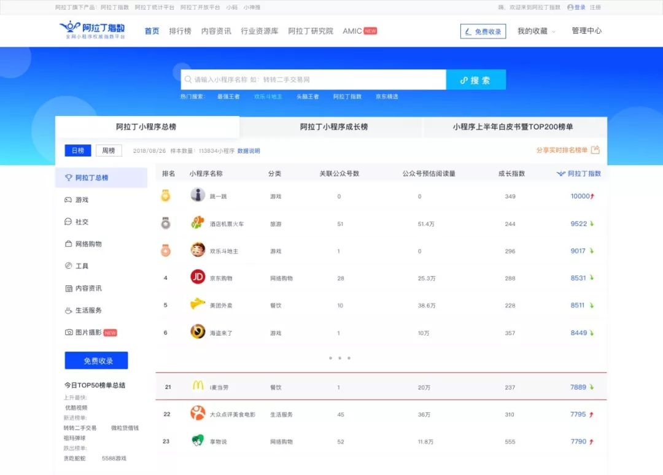The width and height of the screenshot is (663, 475).
Task: Click the 海盗来了 game icon
Action: point(198,332)
